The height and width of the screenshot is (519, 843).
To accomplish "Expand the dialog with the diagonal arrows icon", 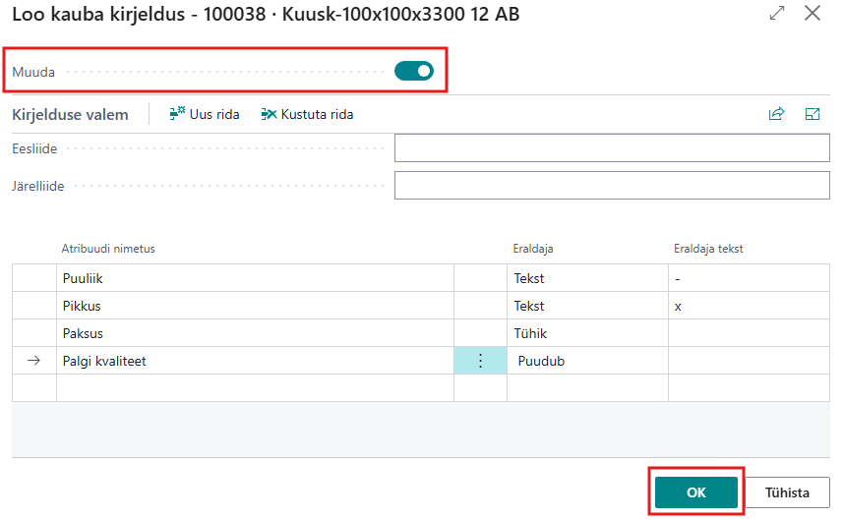I will [x=777, y=14].
